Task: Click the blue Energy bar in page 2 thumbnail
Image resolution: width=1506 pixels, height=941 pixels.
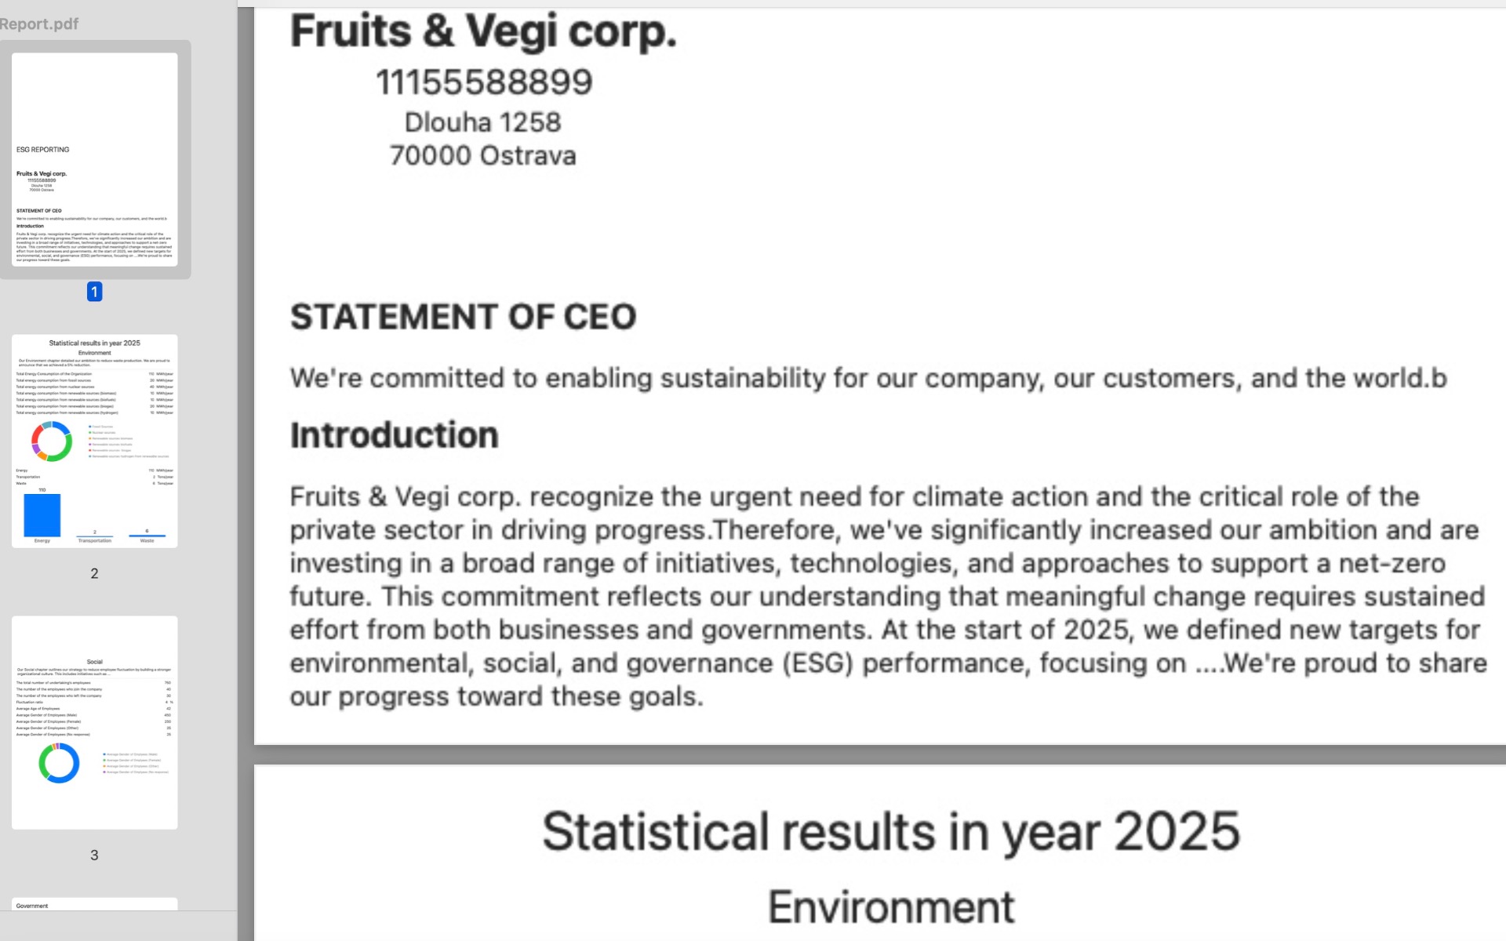Action: pyautogui.click(x=42, y=514)
